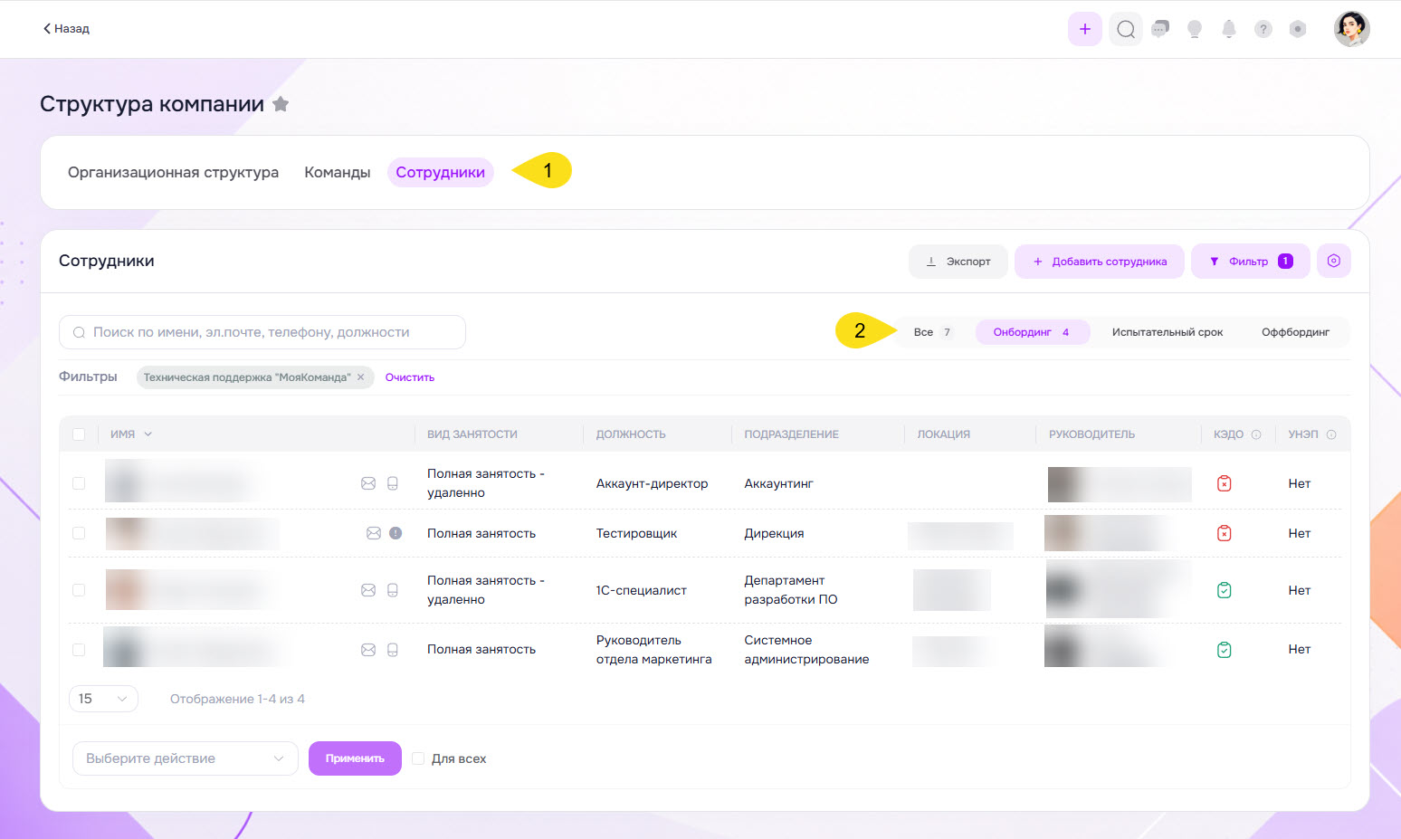1401x839 pixels.
Task: Click mail icon in Аккаунт-директор row
Action: (368, 483)
